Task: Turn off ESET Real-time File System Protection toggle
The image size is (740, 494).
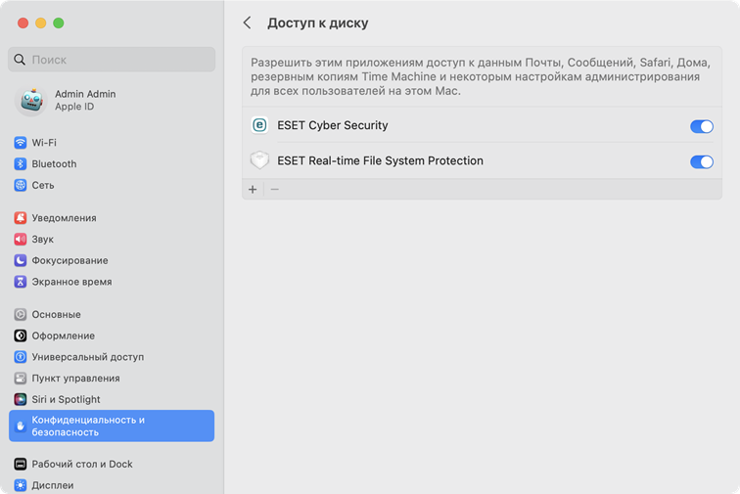Action: [701, 161]
